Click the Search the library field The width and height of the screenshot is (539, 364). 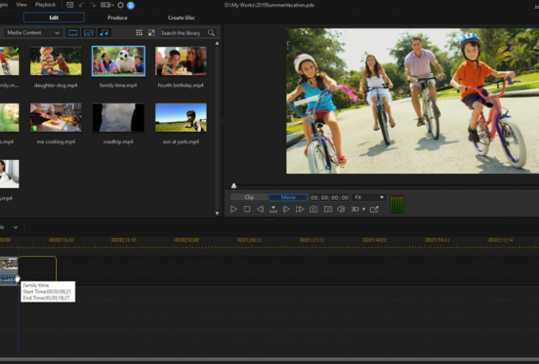point(184,33)
